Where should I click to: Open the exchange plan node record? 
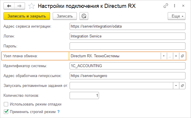click(x=182, y=56)
